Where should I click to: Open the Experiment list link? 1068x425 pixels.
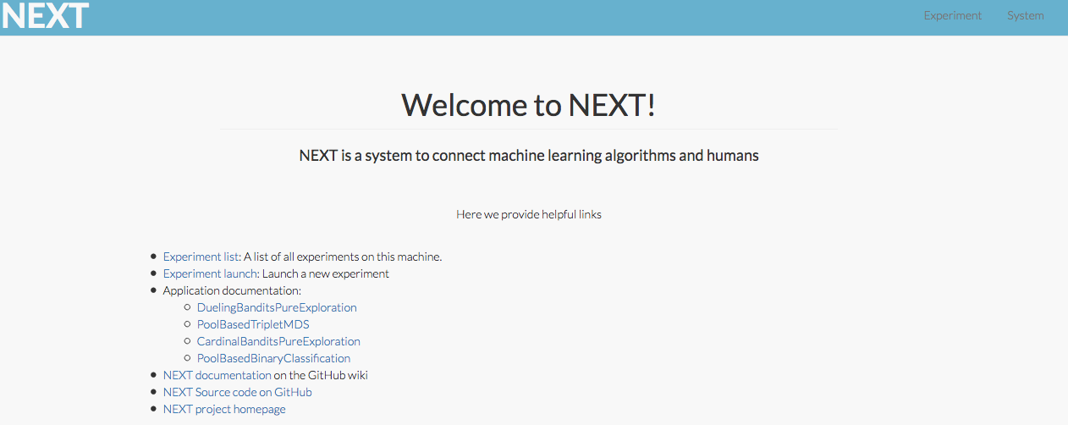pos(201,257)
